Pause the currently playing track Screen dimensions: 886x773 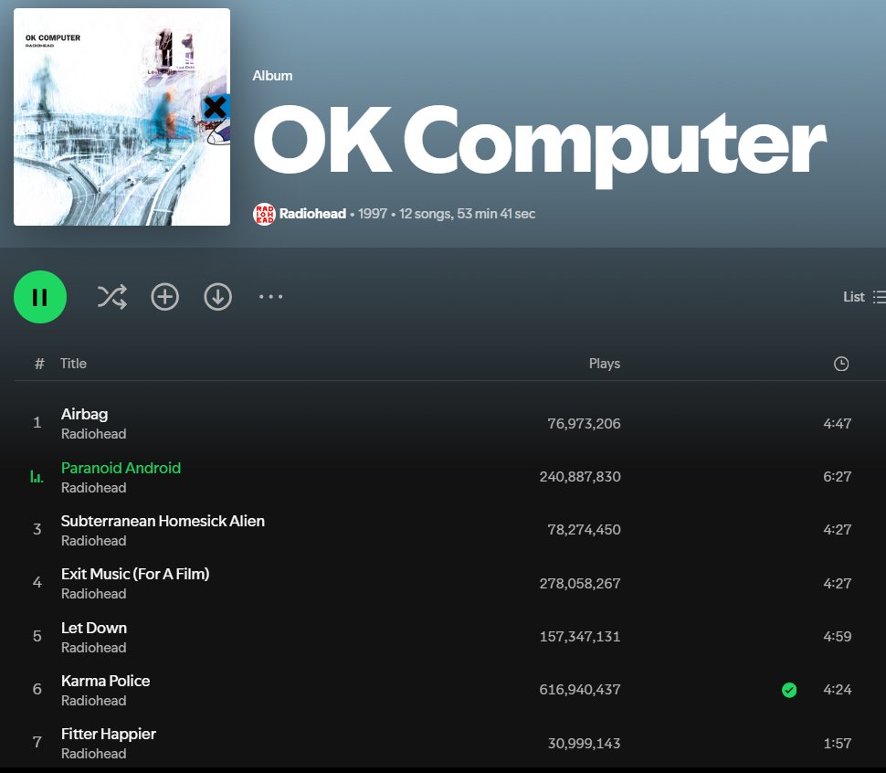pos(39,296)
